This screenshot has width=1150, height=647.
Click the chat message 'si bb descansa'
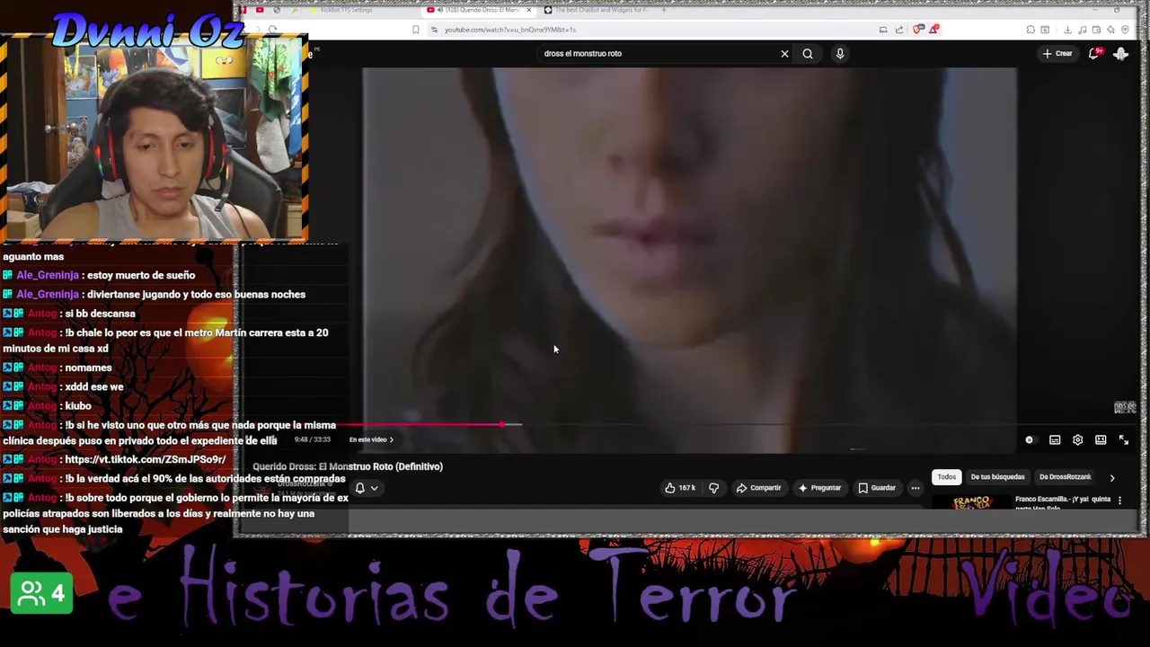click(x=101, y=314)
